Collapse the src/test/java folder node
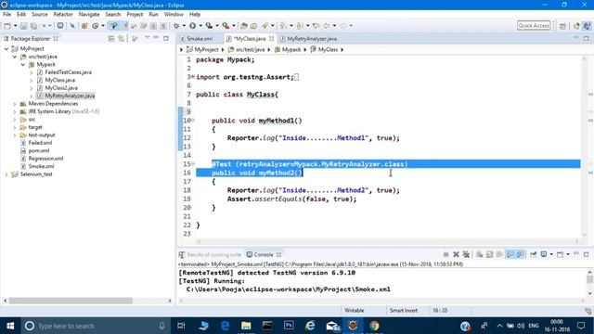This screenshot has width=594, height=334. [15, 57]
